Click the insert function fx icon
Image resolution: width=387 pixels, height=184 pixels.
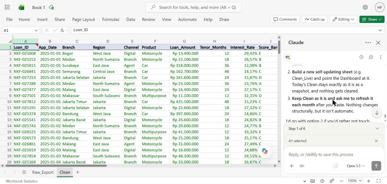pyautogui.click(x=63, y=30)
